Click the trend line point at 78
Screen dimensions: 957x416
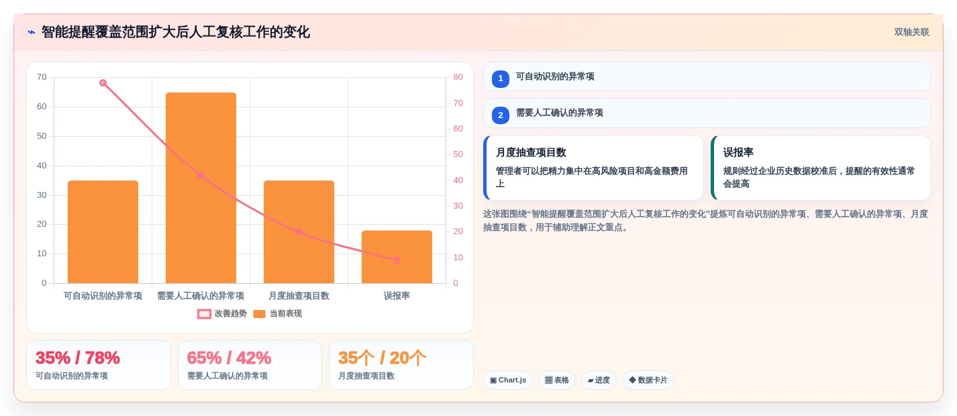click(103, 83)
